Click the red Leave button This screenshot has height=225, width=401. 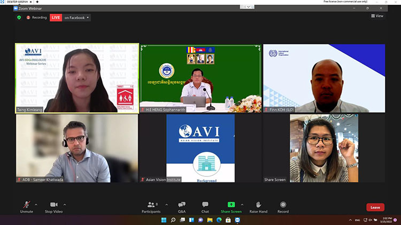pyautogui.click(x=375, y=207)
